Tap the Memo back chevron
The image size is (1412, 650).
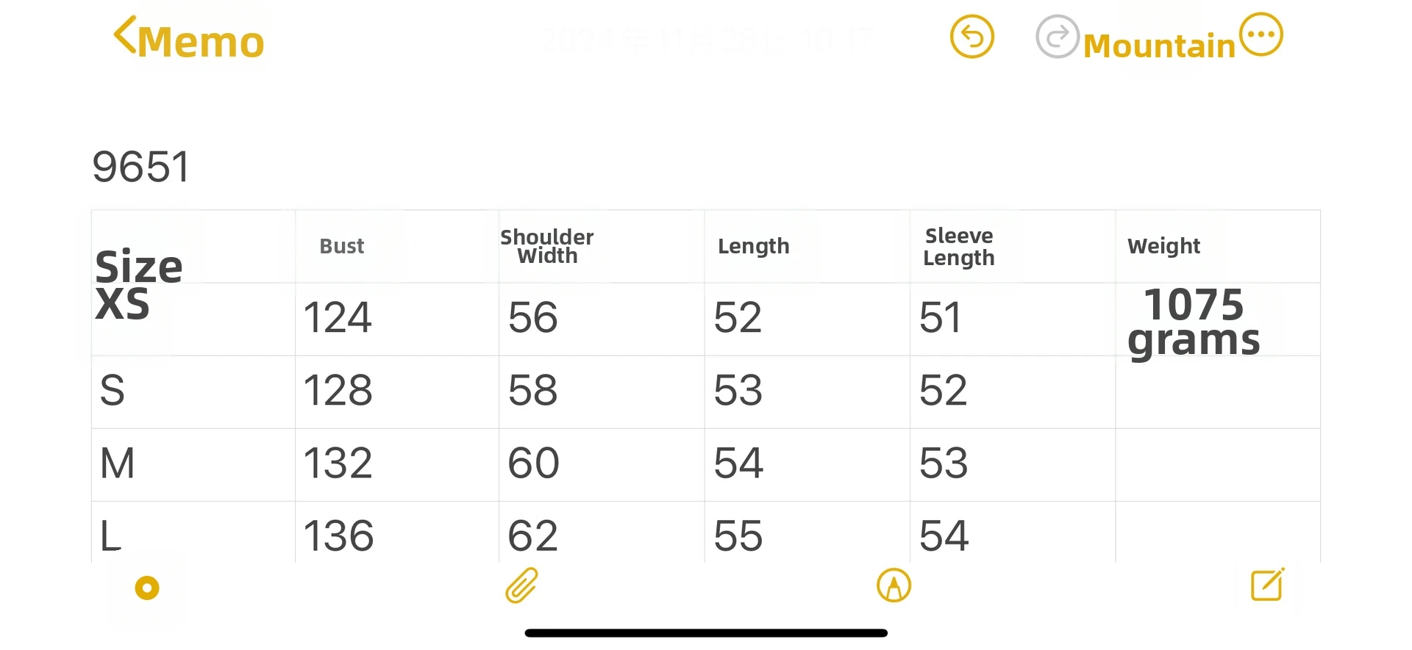(x=125, y=35)
